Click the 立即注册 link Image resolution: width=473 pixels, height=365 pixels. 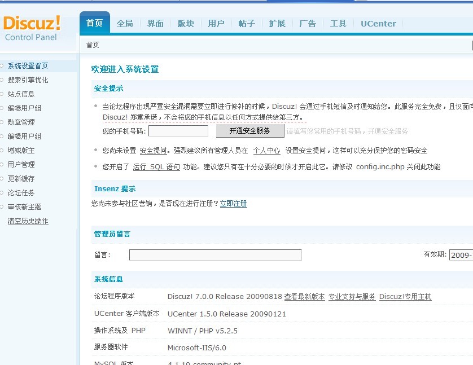[234, 204]
